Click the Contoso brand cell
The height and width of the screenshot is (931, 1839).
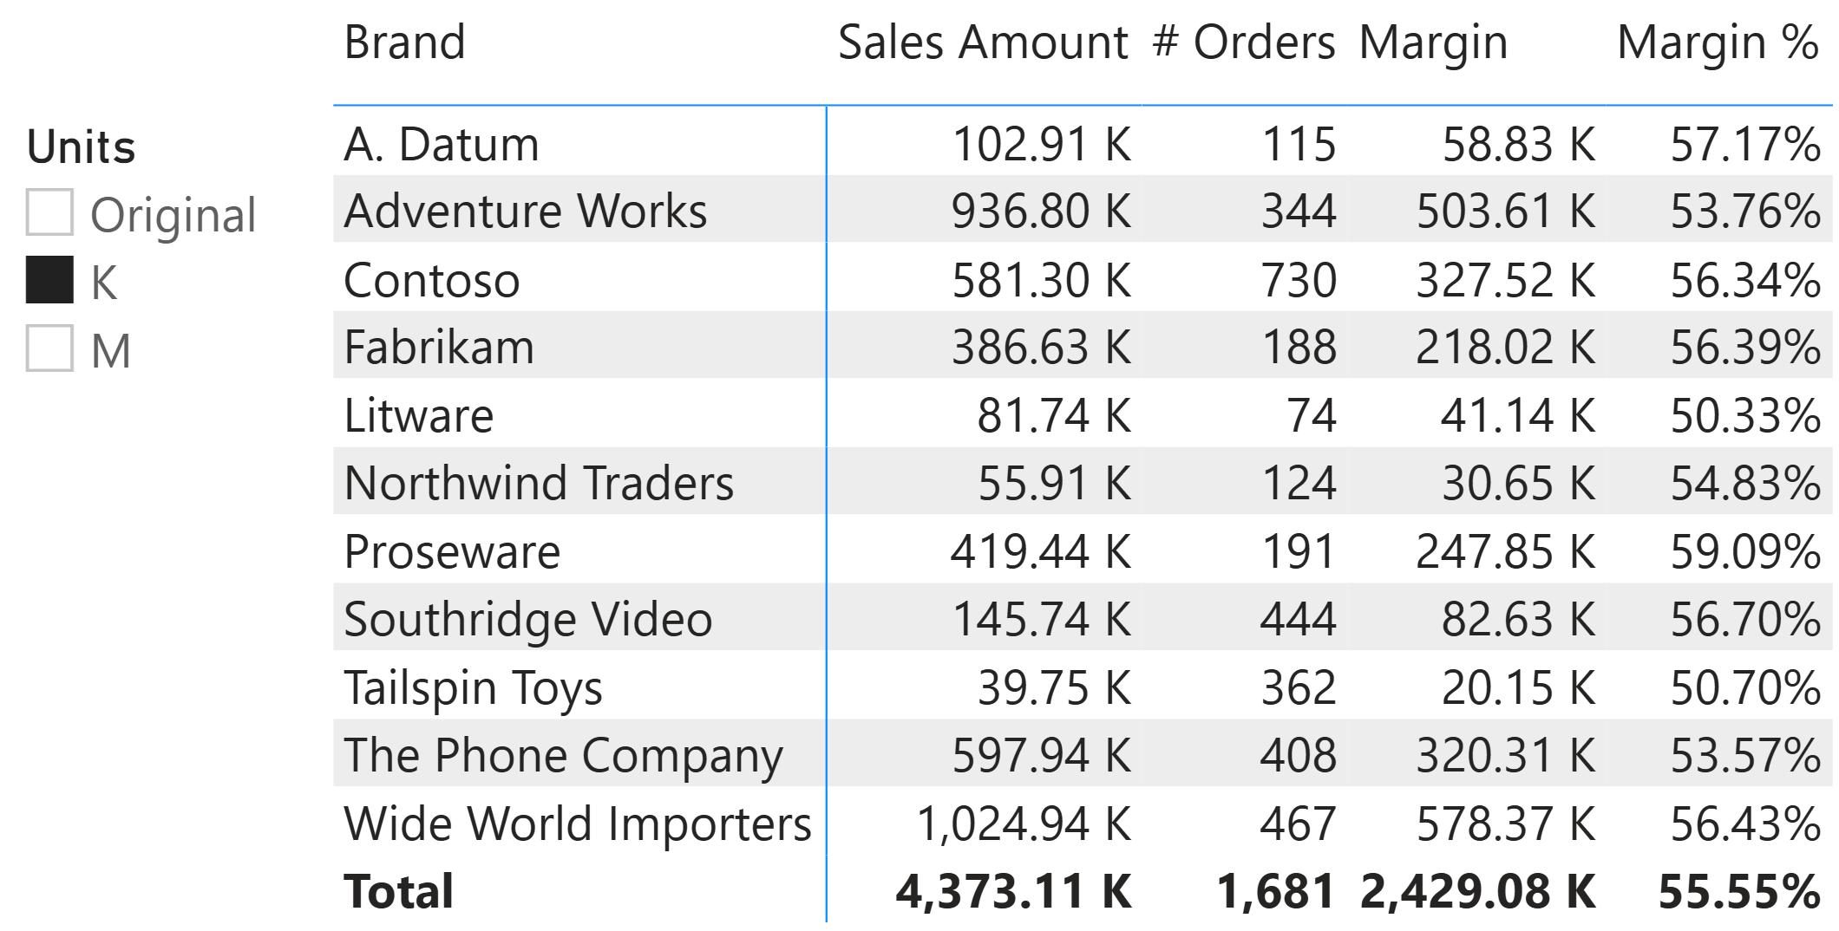click(431, 280)
